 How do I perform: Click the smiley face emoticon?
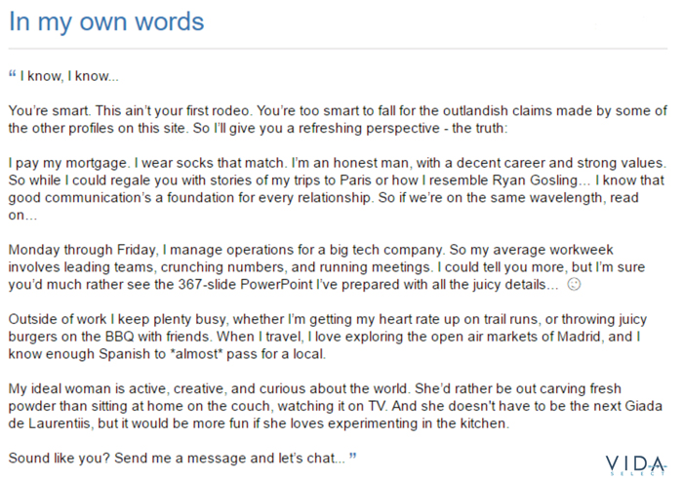pyautogui.click(x=574, y=285)
